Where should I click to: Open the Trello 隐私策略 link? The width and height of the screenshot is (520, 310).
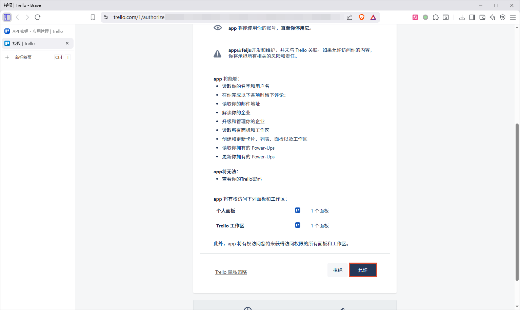pyautogui.click(x=231, y=272)
